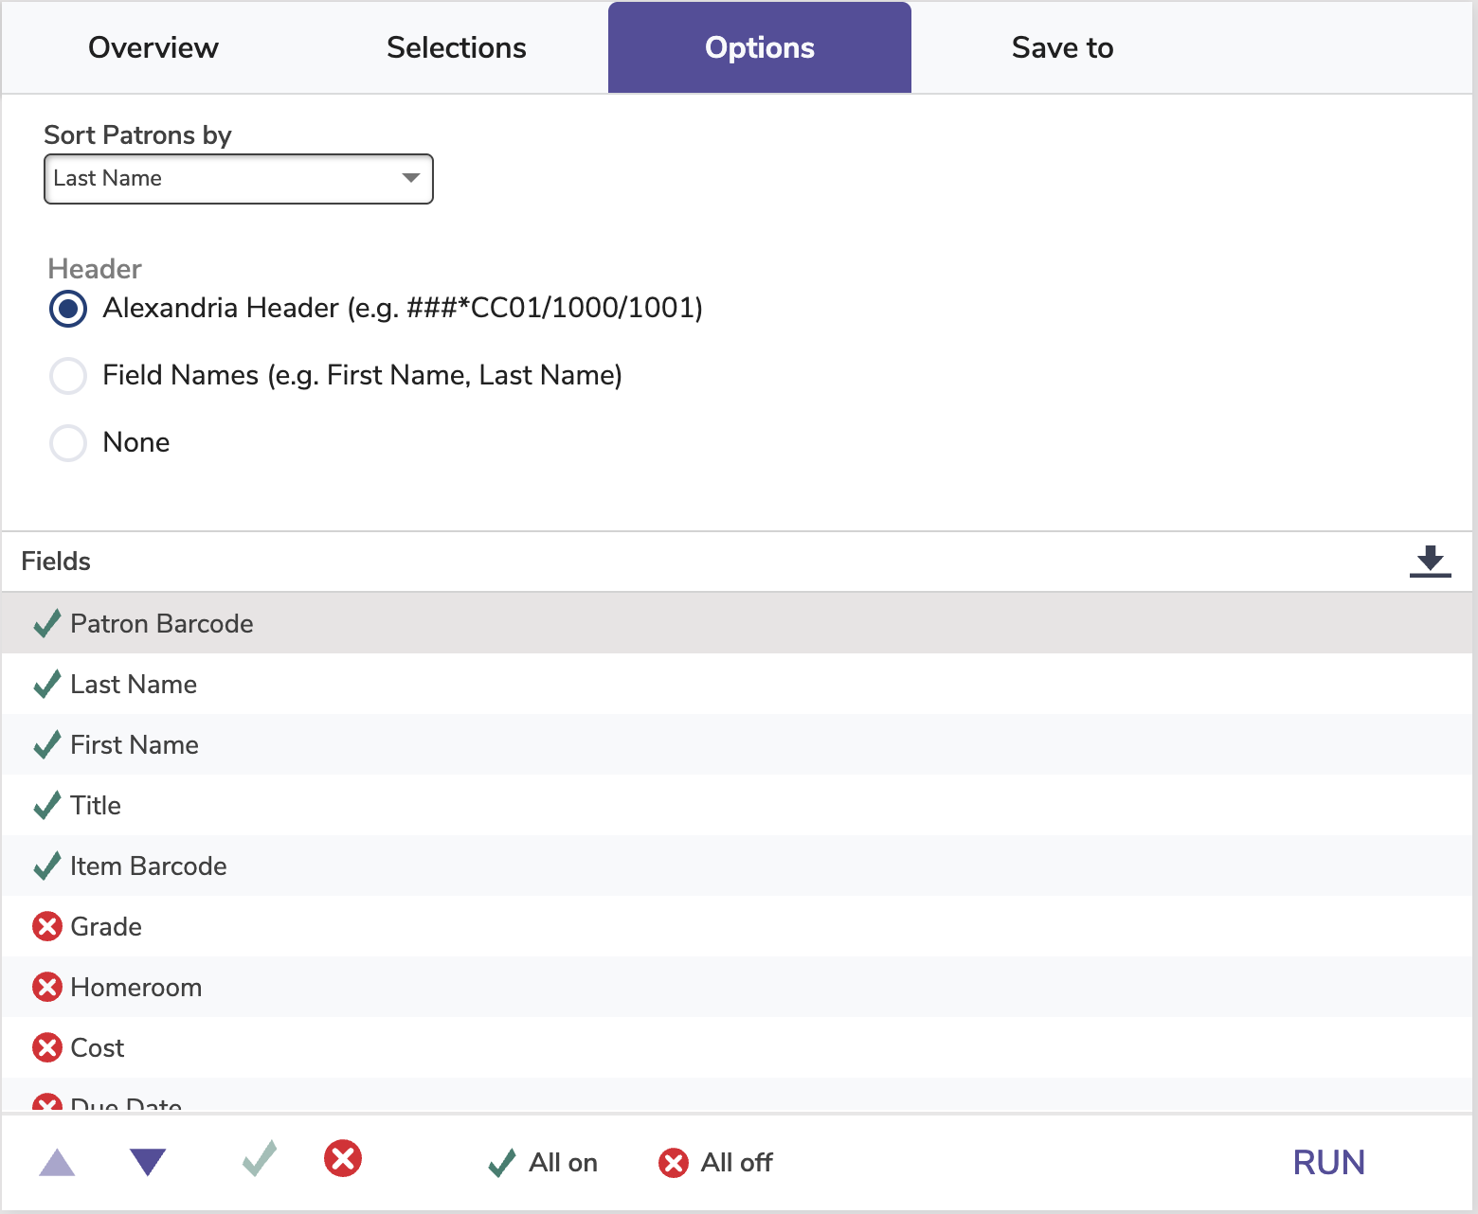Screen dimensions: 1478x1214
Task: Click All off to disable all fields
Action: pyautogui.click(x=715, y=1163)
